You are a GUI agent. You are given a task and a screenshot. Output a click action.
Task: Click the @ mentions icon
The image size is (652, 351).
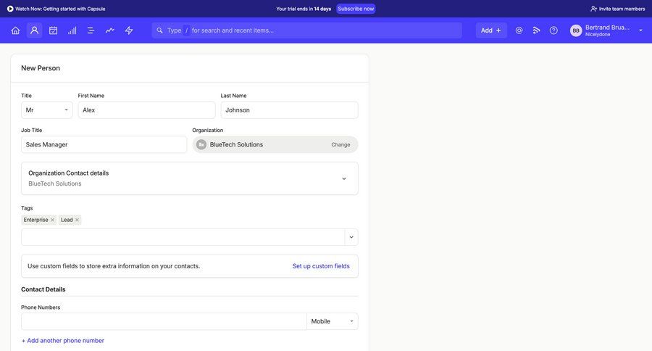coord(519,30)
